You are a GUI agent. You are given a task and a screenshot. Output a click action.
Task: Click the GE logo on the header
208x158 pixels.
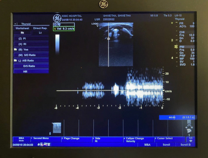click(57, 18)
